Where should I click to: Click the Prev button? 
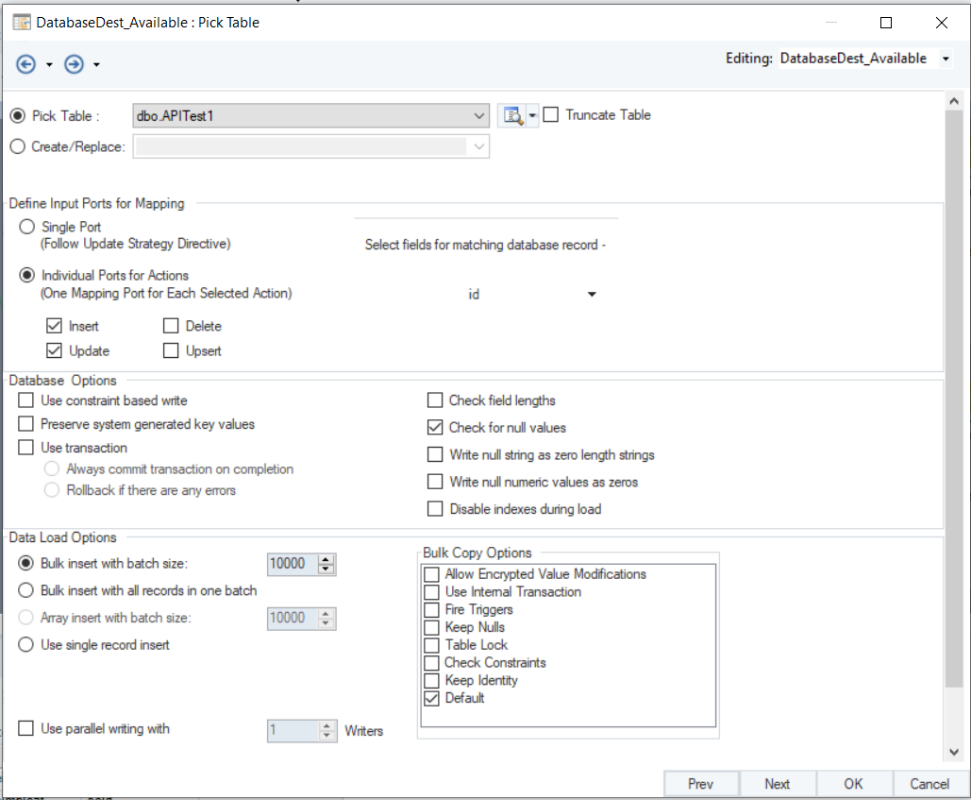tap(700, 783)
